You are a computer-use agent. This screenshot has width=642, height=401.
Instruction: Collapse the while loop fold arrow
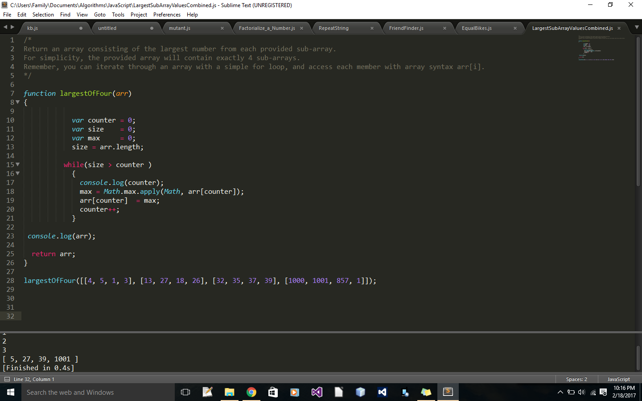[x=17, y=164]
